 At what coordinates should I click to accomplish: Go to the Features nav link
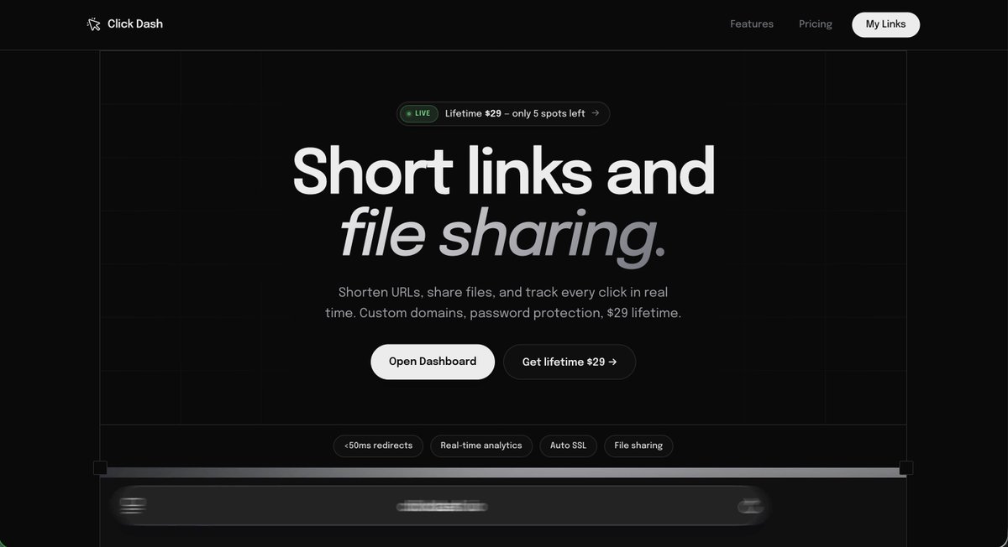coord(752,24)
